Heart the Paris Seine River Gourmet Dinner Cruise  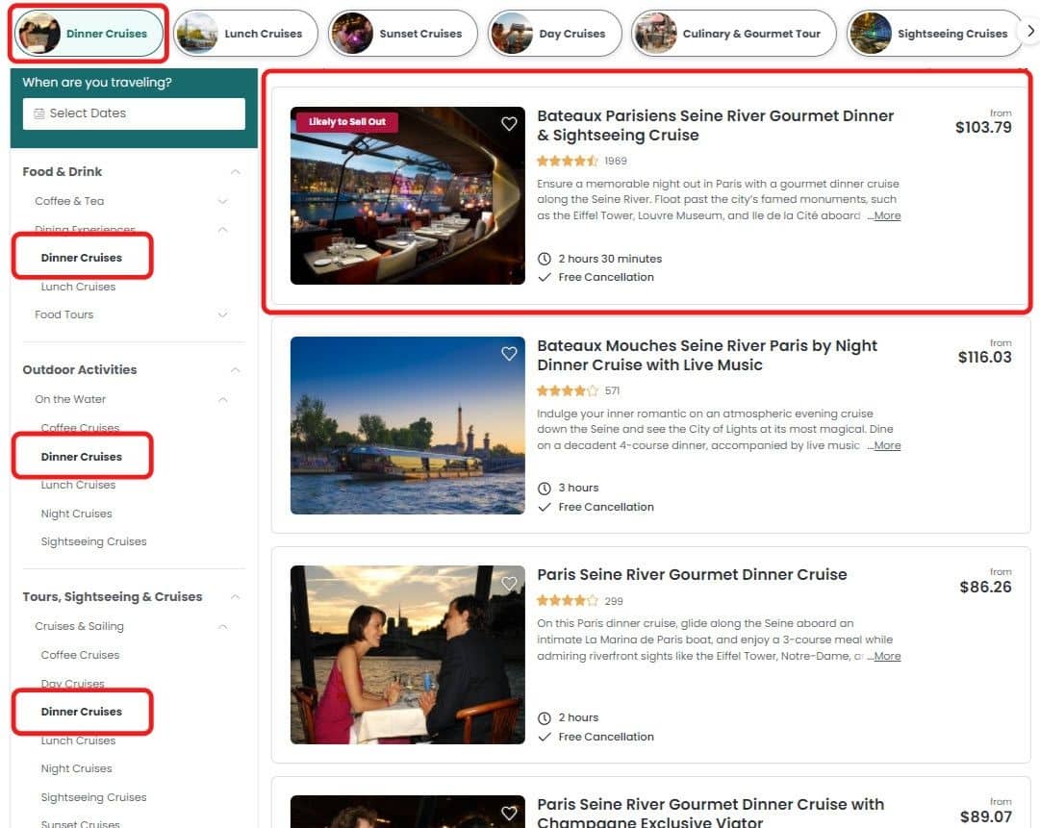click(x=509, y=584)
